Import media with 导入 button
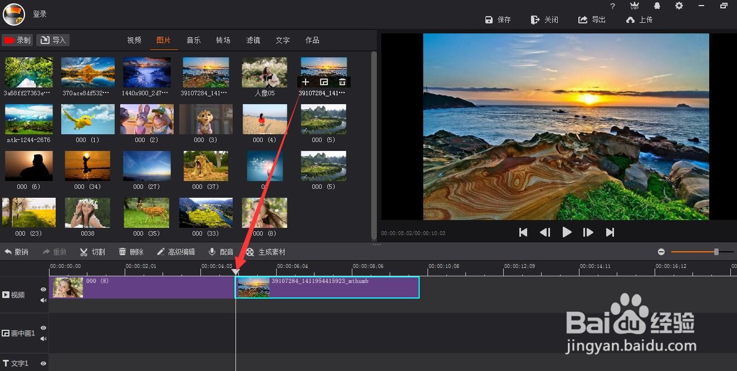The image size is (737, 371). click(x=53, y=40)
